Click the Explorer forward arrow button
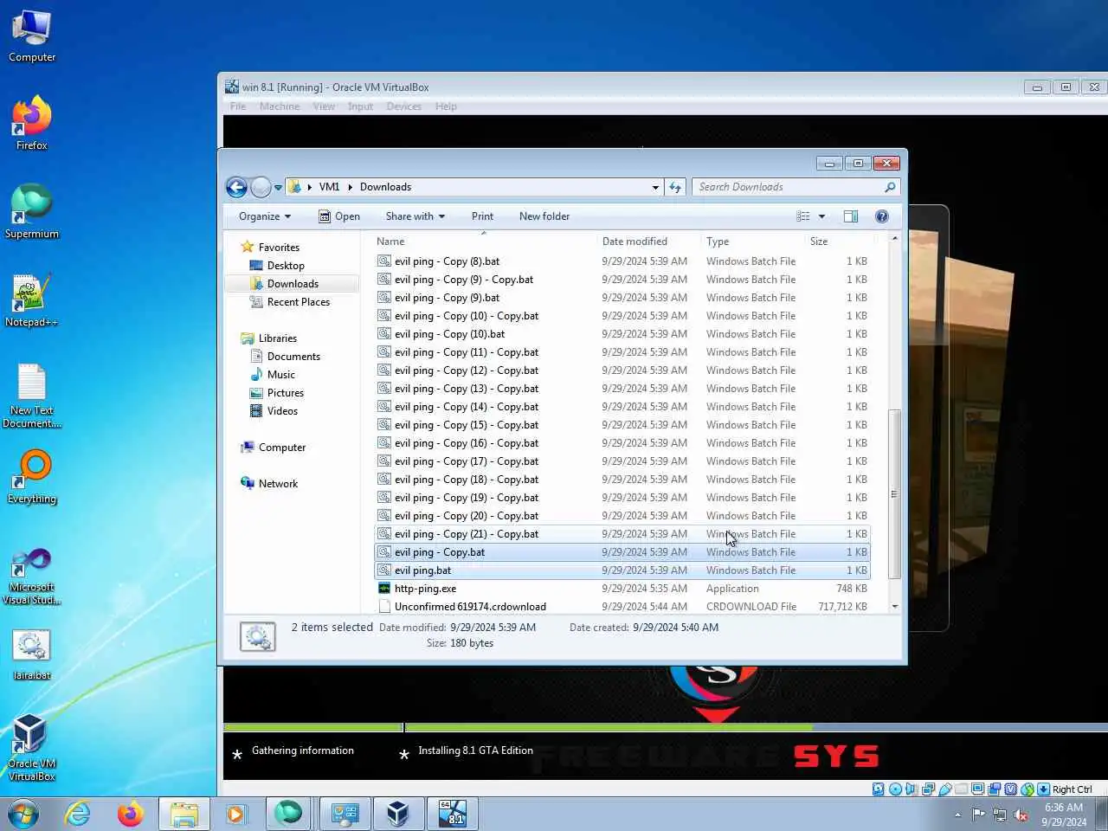The width and height of the screenshot is (1108, 831). (261, 187)
